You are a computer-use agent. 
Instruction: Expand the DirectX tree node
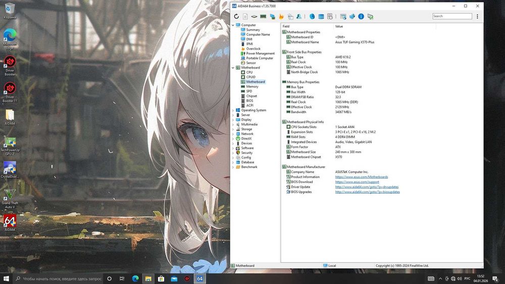[233, 139]
